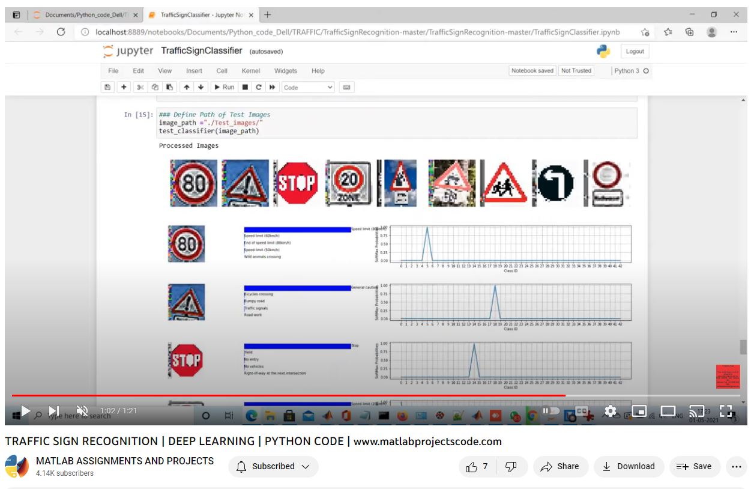Screen dimensions: 754x489
Task: Open the Jupyter Edit menu
Action: pyautogui.click(x=139, y=71)
